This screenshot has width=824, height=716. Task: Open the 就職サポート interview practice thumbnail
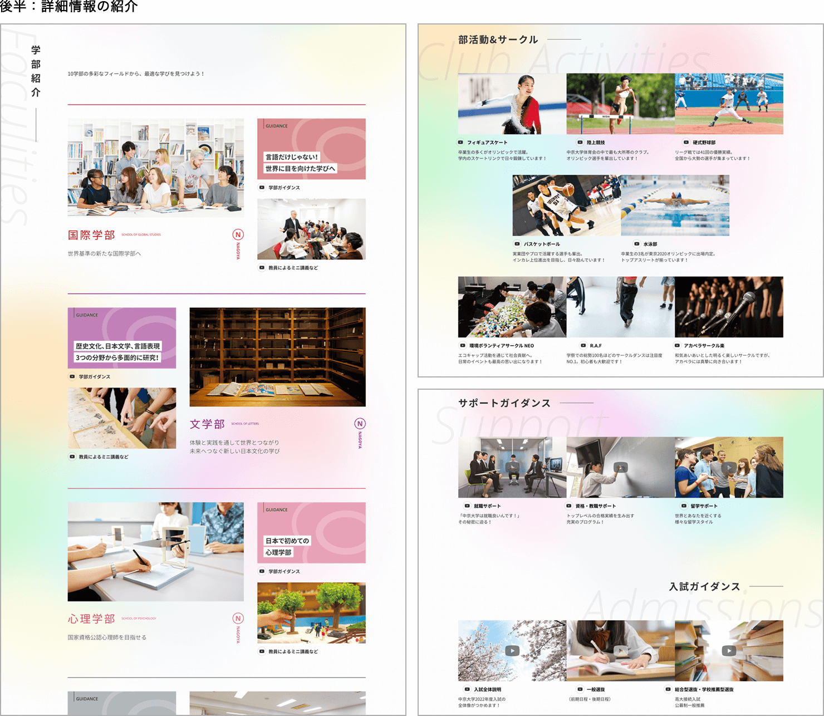tap(512, 467)
